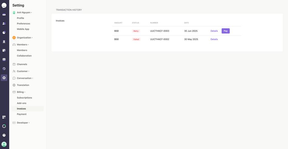Open the Profile settings page
The width and height of the screenshot is (288, 149).
point(20,18)
